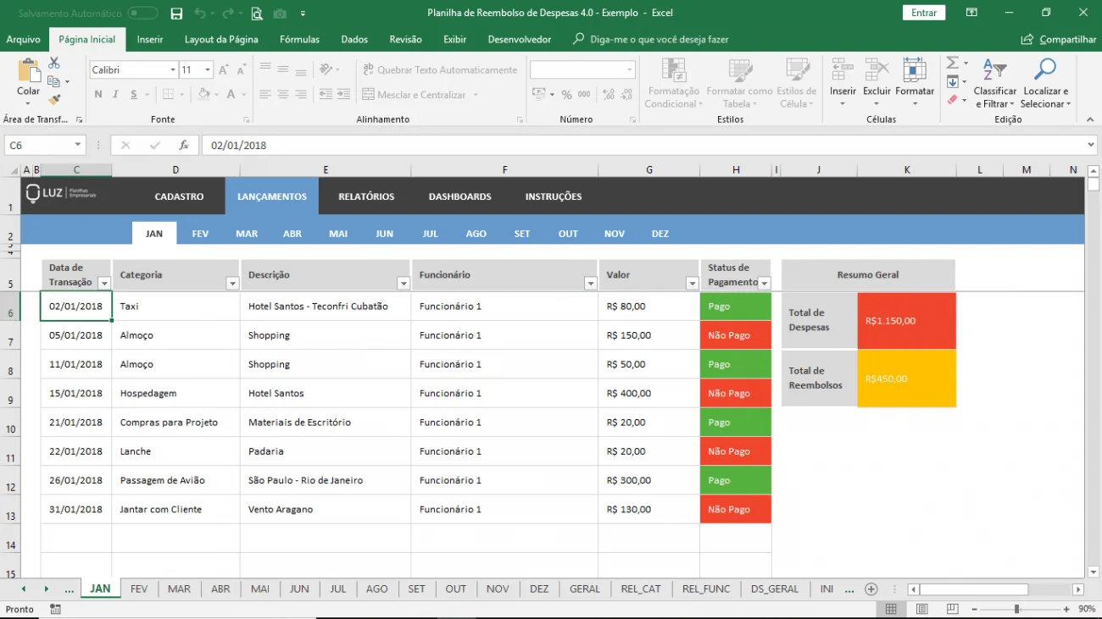Image resolution: width=1102 pixels, height=619 pixels.
Task: Click the Align Center icon
Action: [283, 95]
